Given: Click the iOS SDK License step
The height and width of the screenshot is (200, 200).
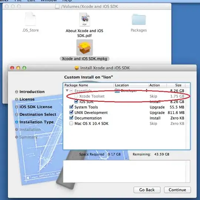Looking at the screenshot, I should click(36, 107).
